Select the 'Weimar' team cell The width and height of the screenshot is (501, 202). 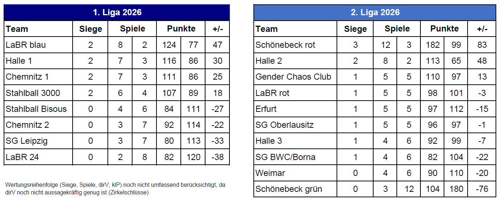click(x=270, y=173)
